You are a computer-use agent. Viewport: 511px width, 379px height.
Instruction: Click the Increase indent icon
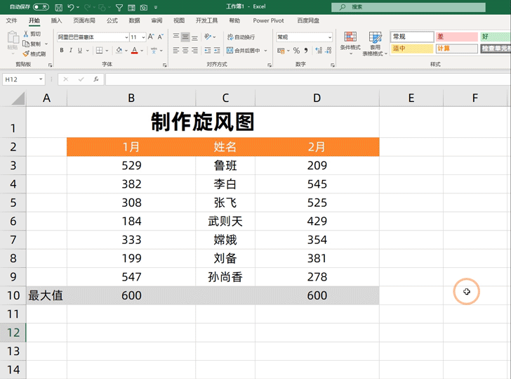coord(217,50)
